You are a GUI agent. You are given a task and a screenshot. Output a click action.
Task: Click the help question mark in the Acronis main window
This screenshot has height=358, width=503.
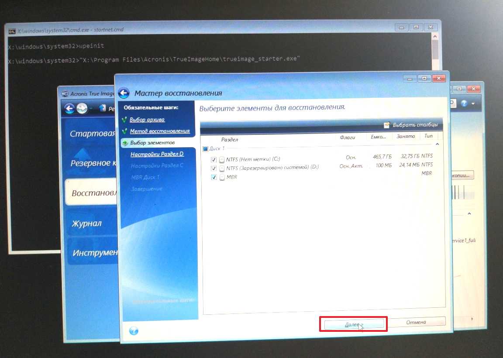click(x=464, y=103)
